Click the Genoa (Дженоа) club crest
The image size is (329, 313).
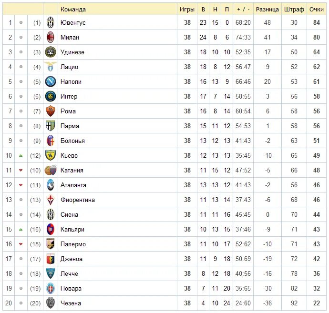tap(51, 259)
